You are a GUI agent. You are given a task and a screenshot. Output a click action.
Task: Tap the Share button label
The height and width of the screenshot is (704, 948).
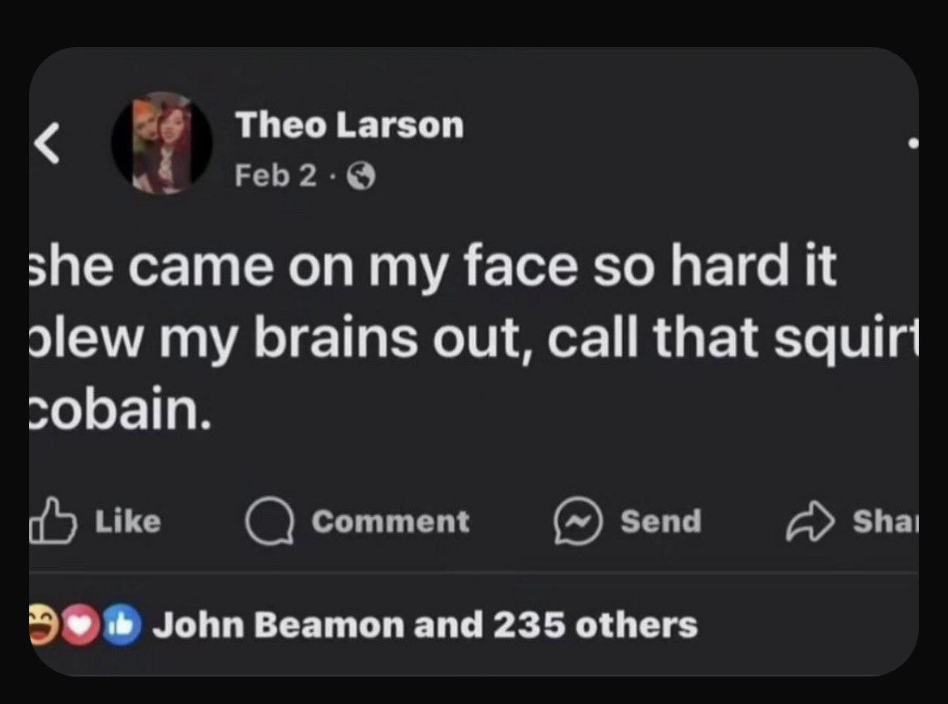click(885, 522)
